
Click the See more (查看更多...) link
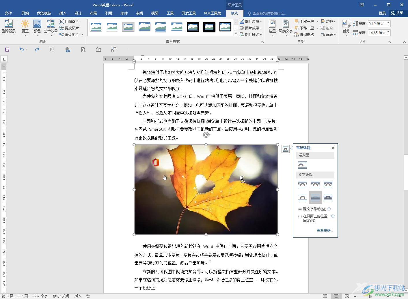325,230
